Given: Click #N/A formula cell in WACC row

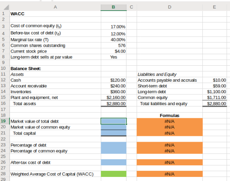Looking at the screenshot, I should click(x=170, y=174).
